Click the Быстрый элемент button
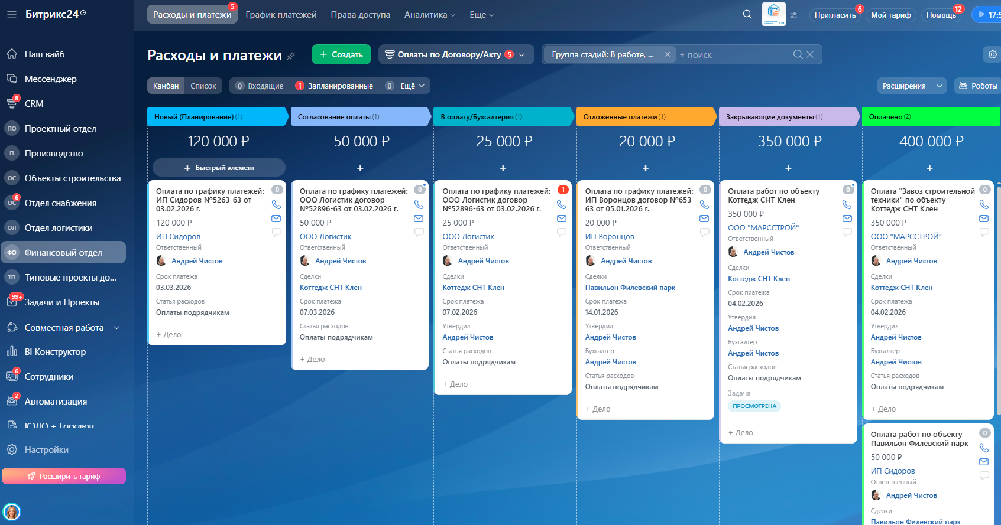The height and width of the screenshot is (525, 1001). pyautogui.click(x=219, y=168)
